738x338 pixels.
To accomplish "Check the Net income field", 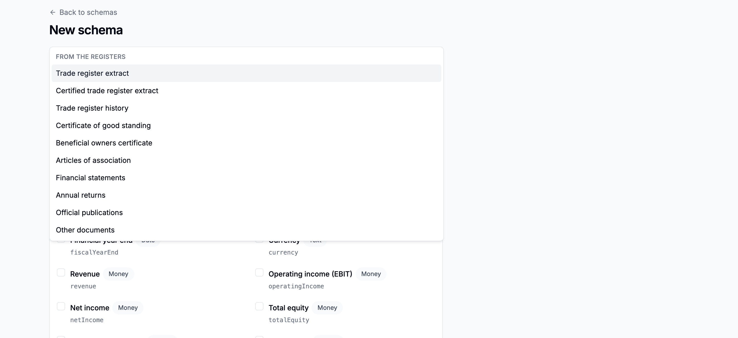I will [61, 306].
